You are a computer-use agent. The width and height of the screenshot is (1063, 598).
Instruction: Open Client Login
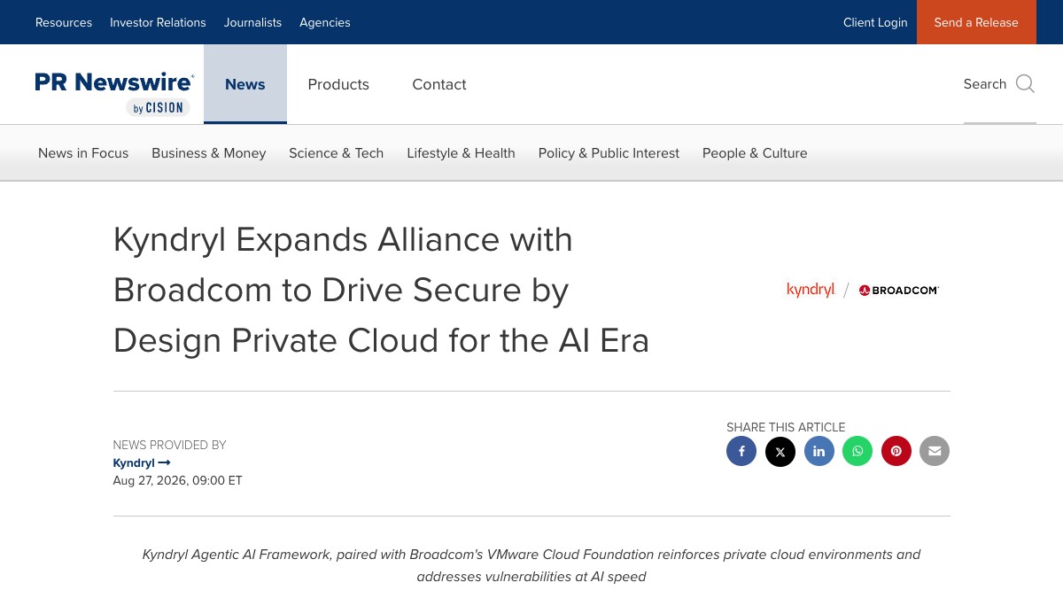(875, 22)
